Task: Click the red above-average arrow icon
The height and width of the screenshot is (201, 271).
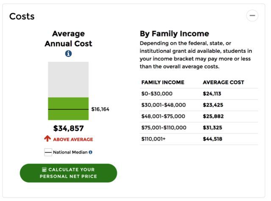Action: click(x=47, y=139)
